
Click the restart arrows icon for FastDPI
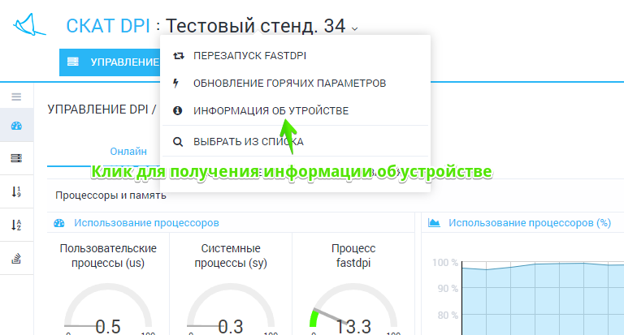coord(178,56)
